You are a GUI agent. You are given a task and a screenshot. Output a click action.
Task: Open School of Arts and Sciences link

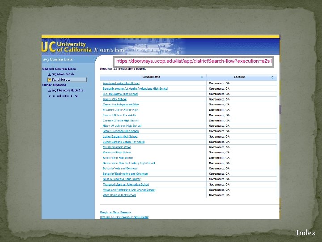120,169
